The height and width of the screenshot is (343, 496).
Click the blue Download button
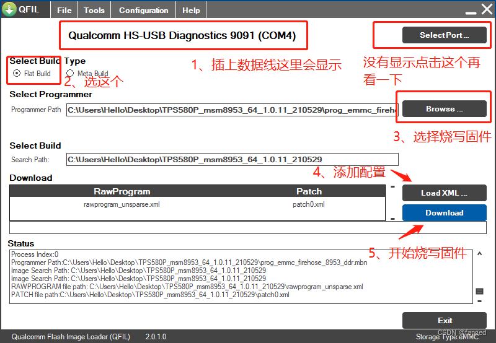444,212
